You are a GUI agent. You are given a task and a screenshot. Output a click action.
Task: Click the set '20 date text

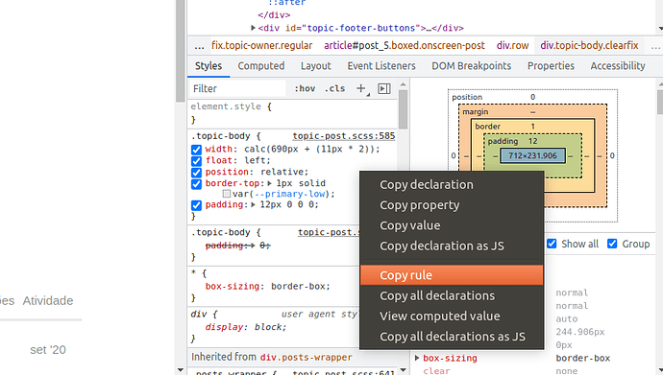[x=48, y=350]
